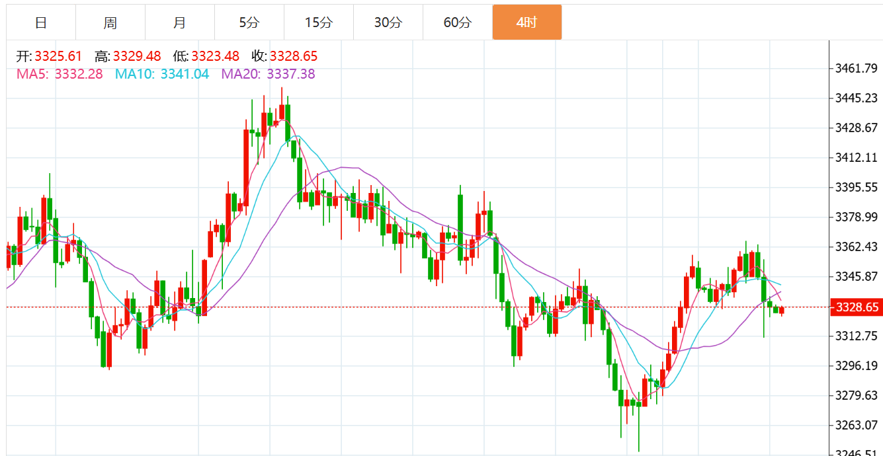Click the latest red candlestick at chart's right edge

point(782,311)
